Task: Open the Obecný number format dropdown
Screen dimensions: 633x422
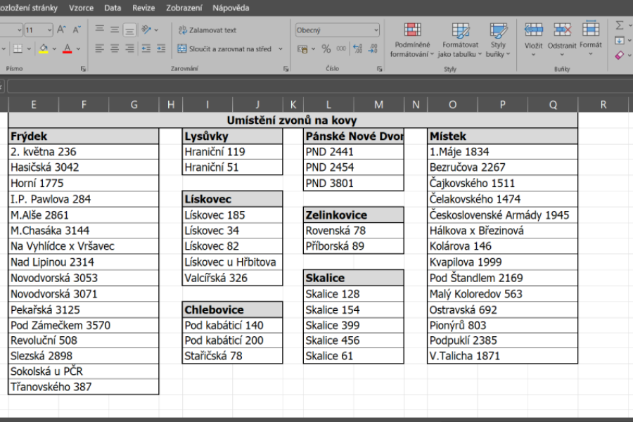Action: (337, 30)
